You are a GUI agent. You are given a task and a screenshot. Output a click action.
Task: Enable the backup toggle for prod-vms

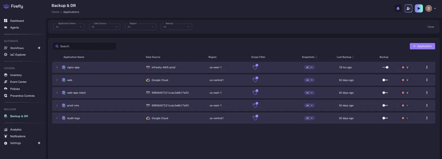coord(385,105)
